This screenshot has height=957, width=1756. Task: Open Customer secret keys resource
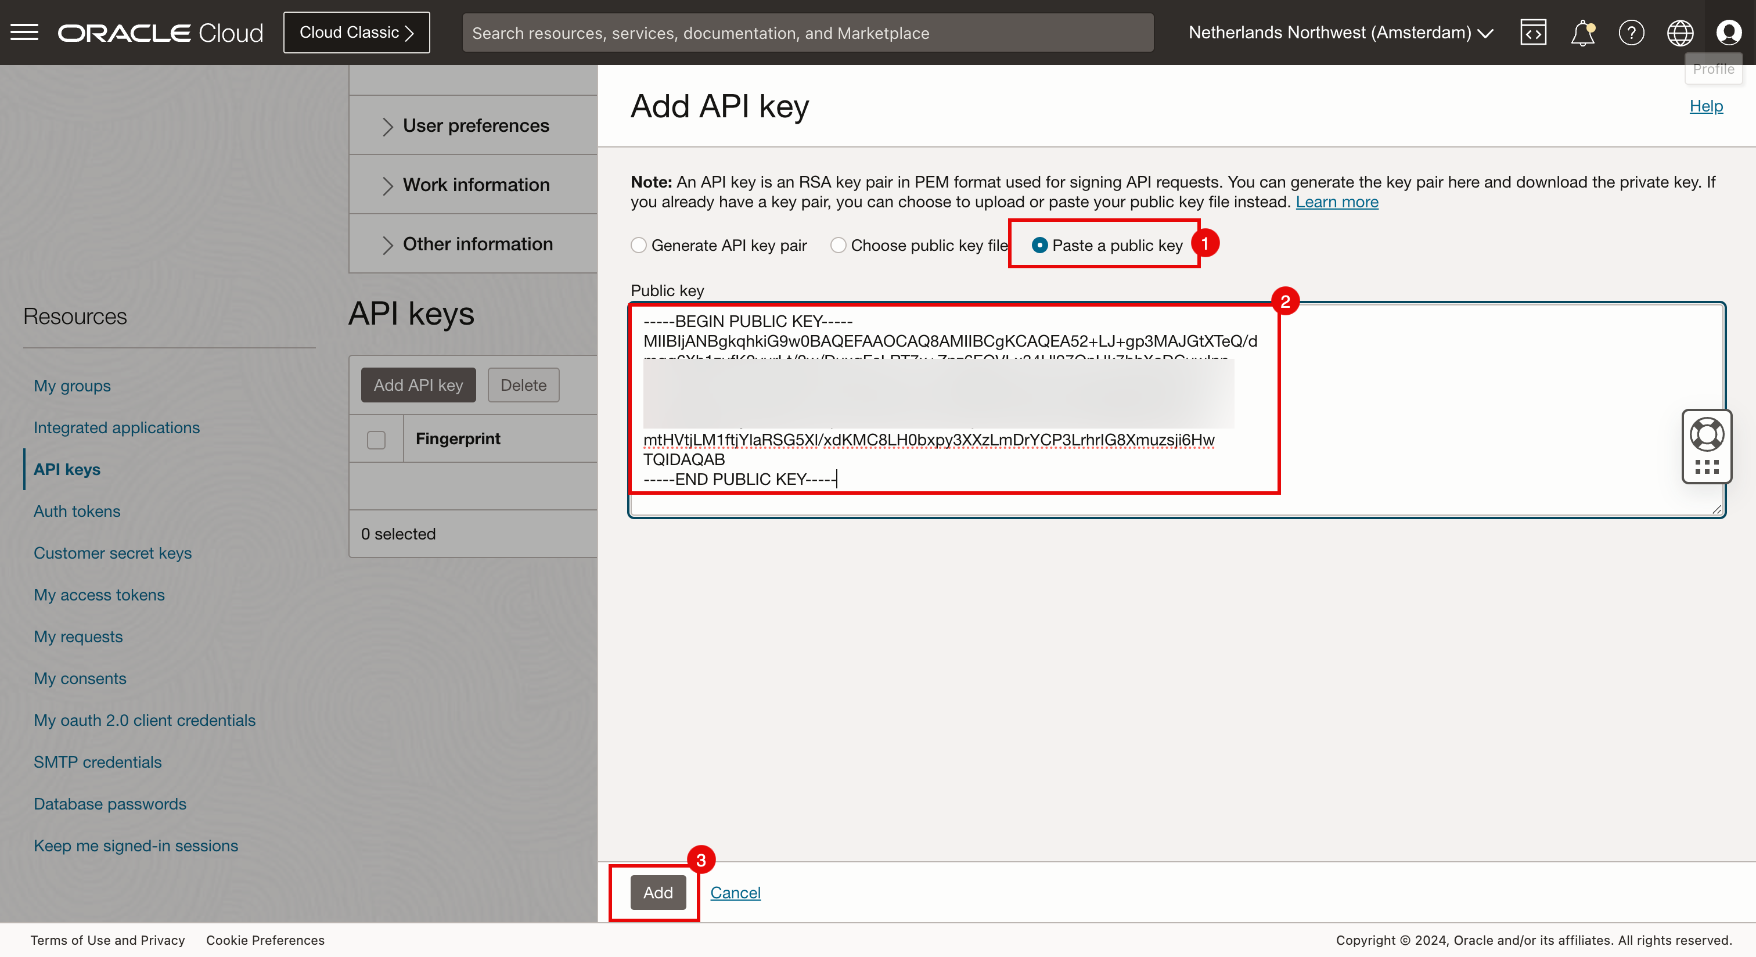coord(113,553)
